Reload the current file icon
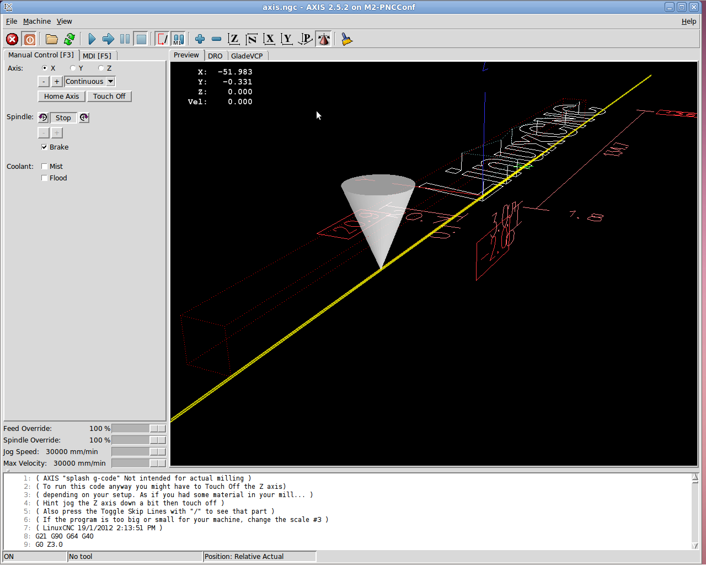This screenshot has width=706, height=565. pyautogui.click(x=69, y=39)
